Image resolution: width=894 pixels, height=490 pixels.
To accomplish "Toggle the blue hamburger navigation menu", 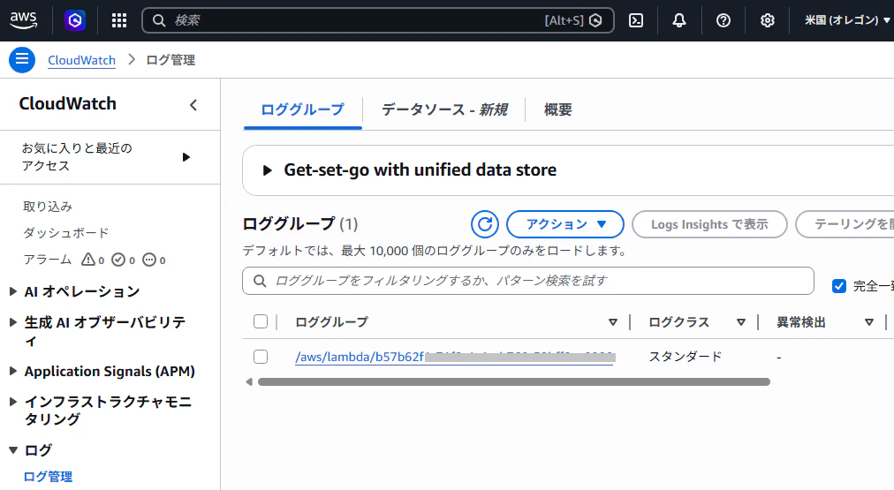I will (x=22, y=59).
